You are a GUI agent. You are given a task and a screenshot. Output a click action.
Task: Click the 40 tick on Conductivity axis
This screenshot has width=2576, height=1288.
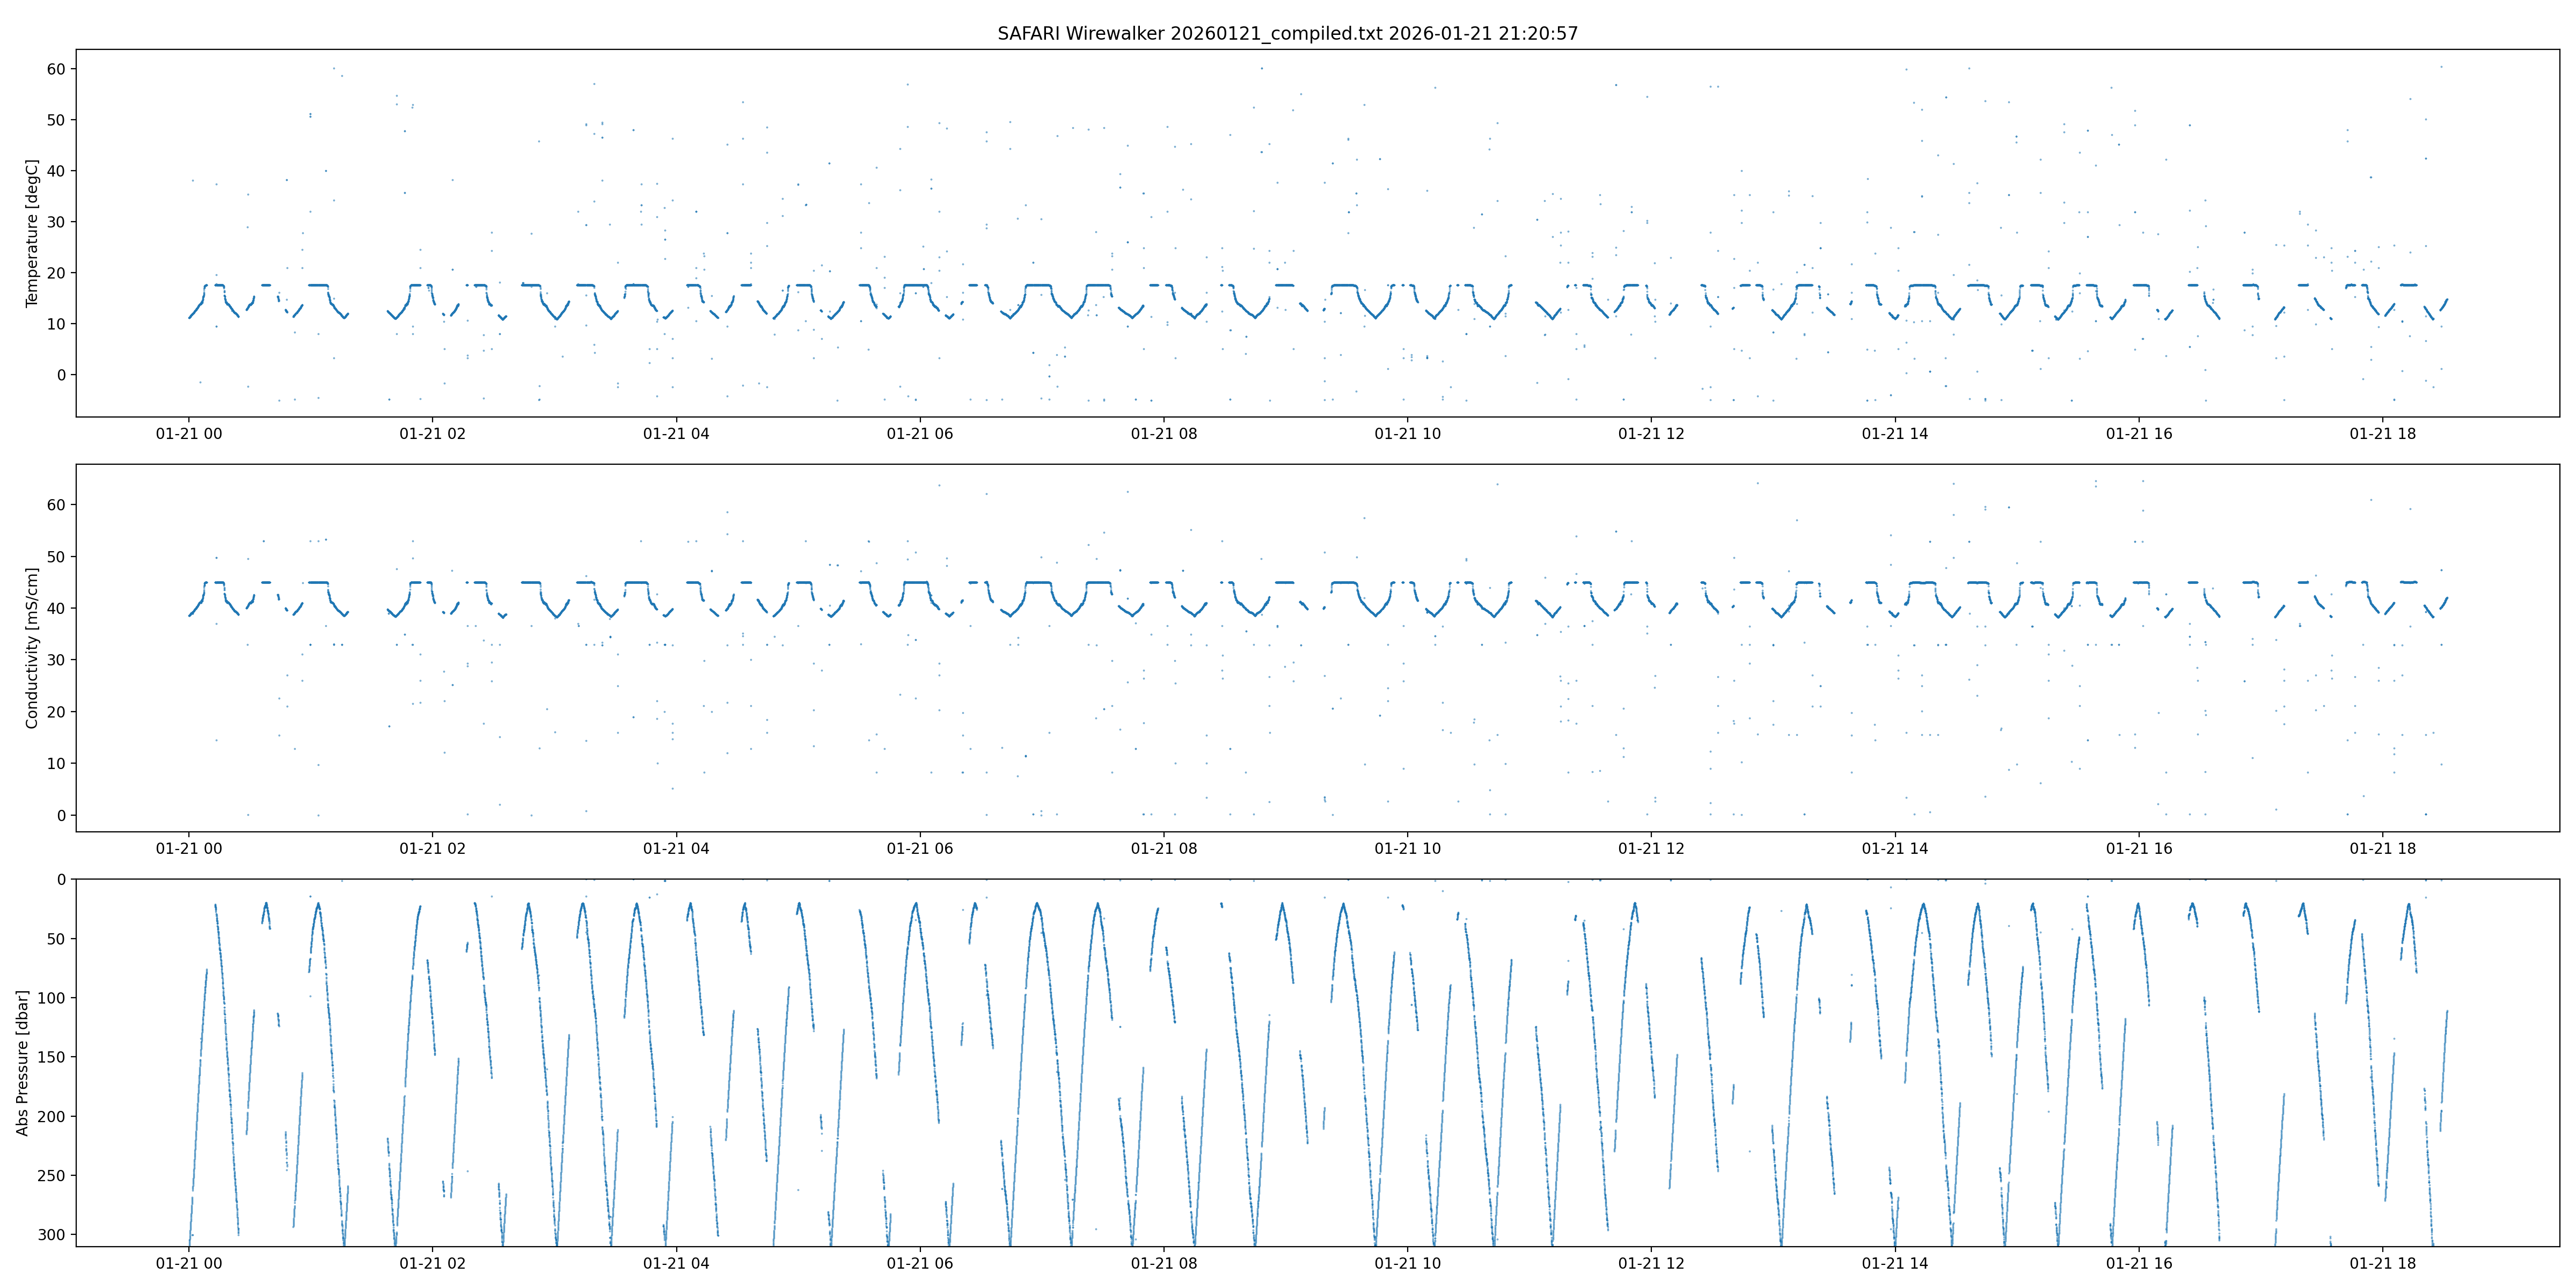56,608
